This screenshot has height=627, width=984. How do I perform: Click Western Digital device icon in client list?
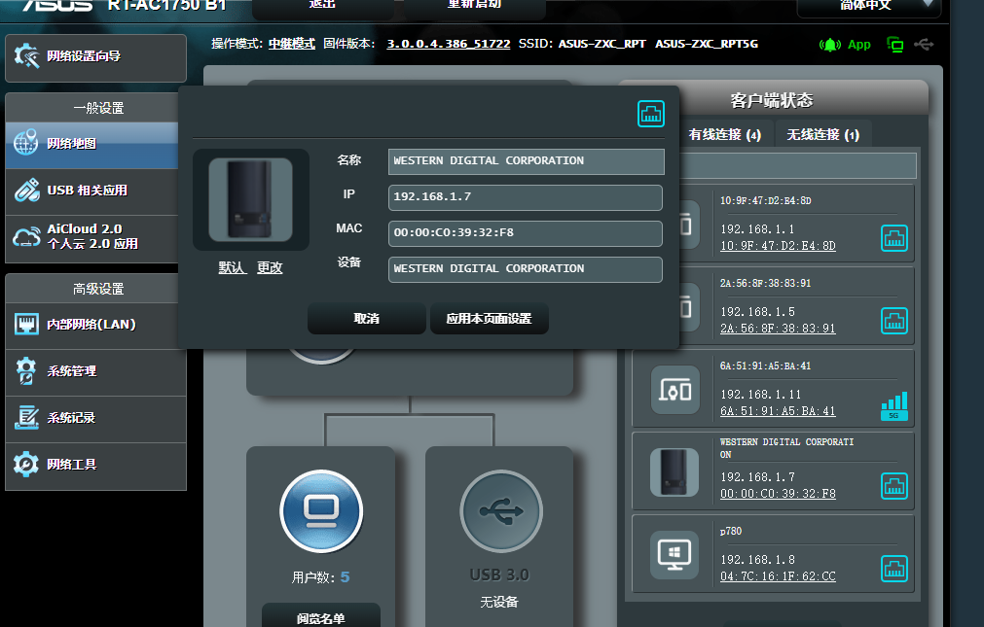pos(675,472)
